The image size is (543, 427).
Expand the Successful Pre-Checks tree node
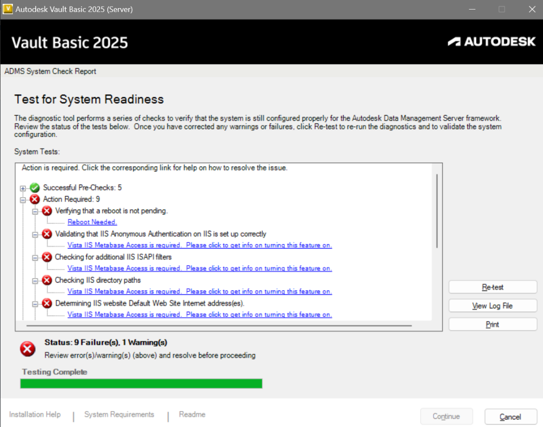point(23,188)
